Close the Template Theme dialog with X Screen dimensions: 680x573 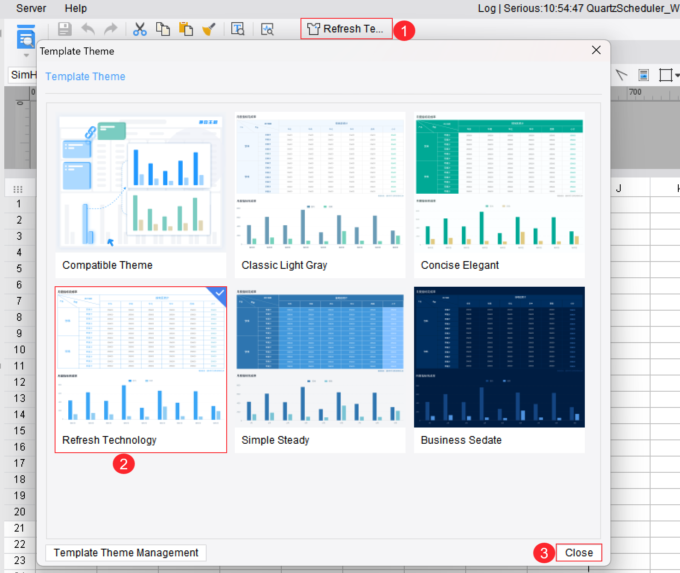(x=596, y=50)
